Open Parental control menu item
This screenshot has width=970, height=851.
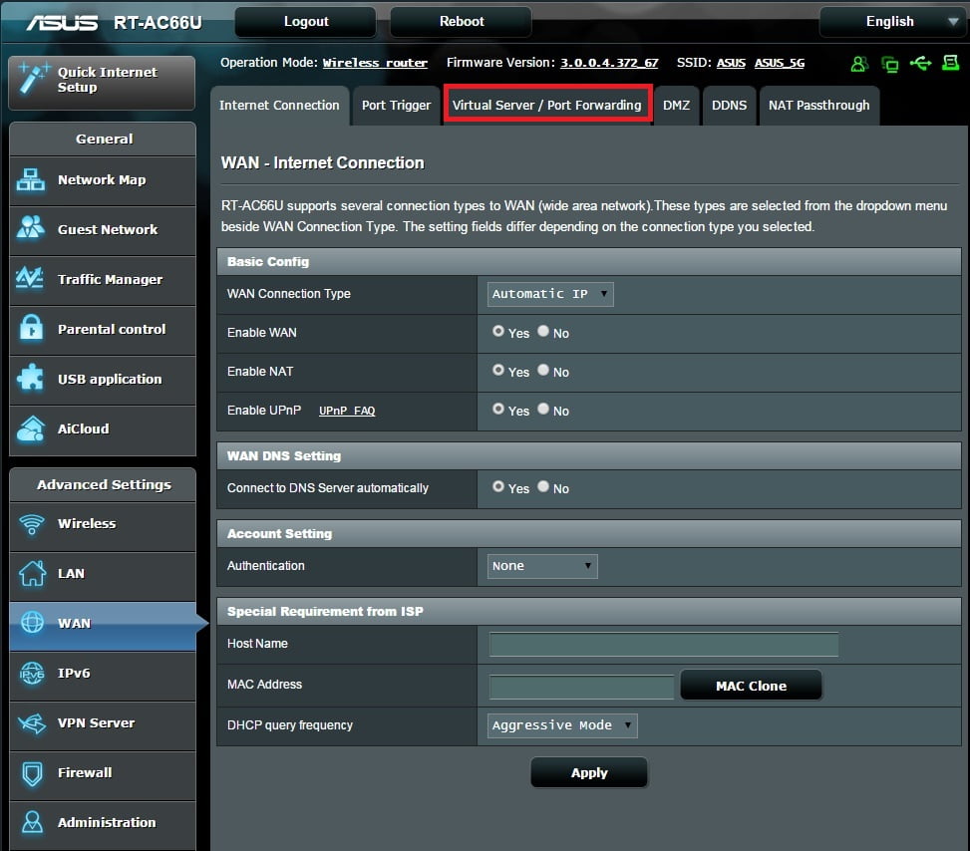[103, 330]
